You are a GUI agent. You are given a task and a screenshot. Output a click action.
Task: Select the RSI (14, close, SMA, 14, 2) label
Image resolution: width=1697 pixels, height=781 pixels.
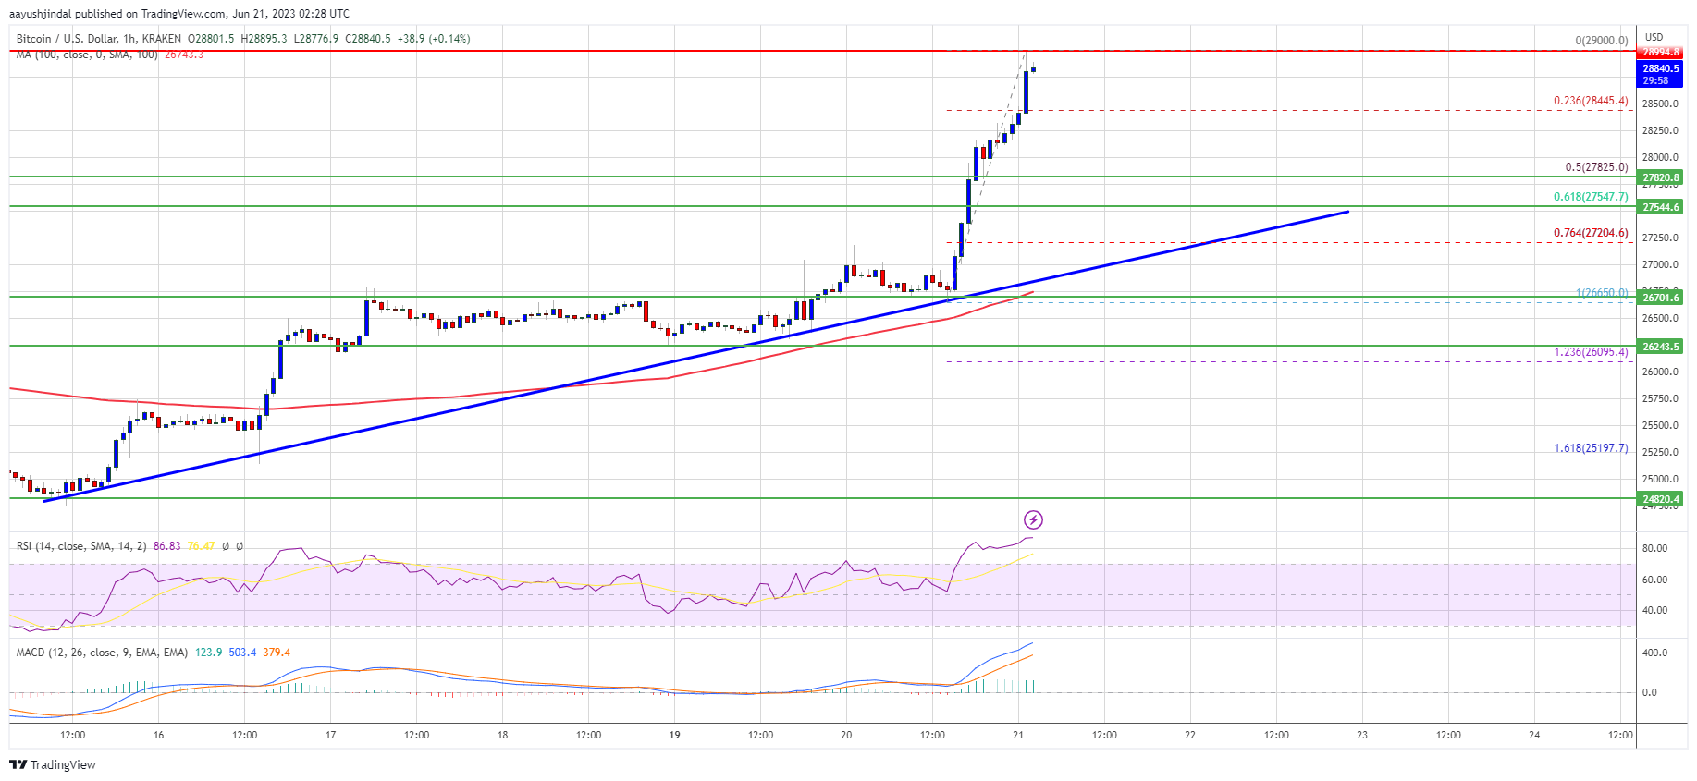point(81,546)
